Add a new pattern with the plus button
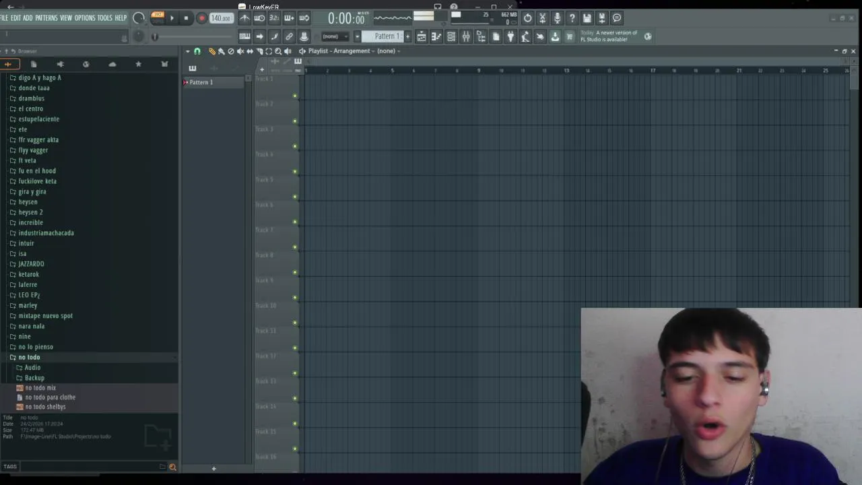 point(407,36)
